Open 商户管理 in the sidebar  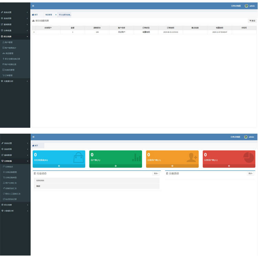pos(10,42)
